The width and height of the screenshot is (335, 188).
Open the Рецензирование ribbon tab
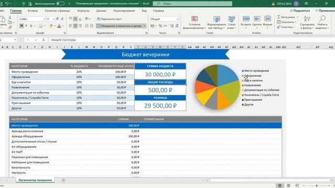[124, 10]
